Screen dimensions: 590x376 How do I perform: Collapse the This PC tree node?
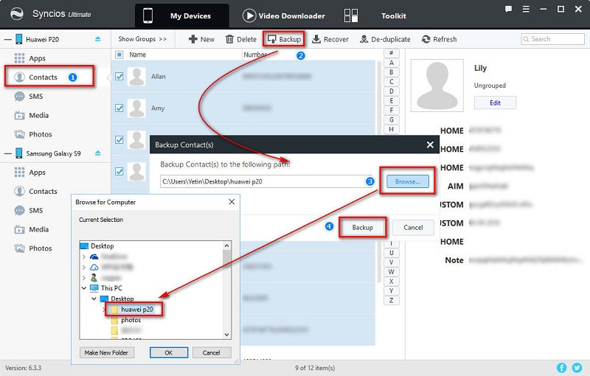tap(84, 288)
